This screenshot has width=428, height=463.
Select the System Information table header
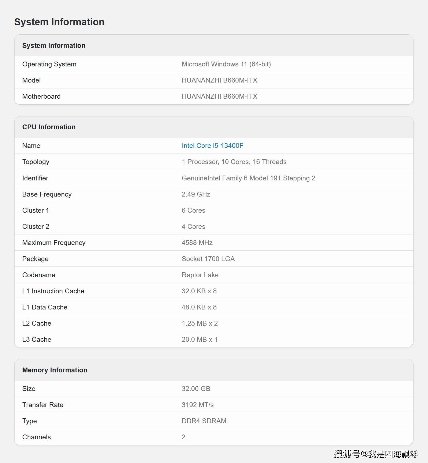pyautogui.click(x=54, y=46)
